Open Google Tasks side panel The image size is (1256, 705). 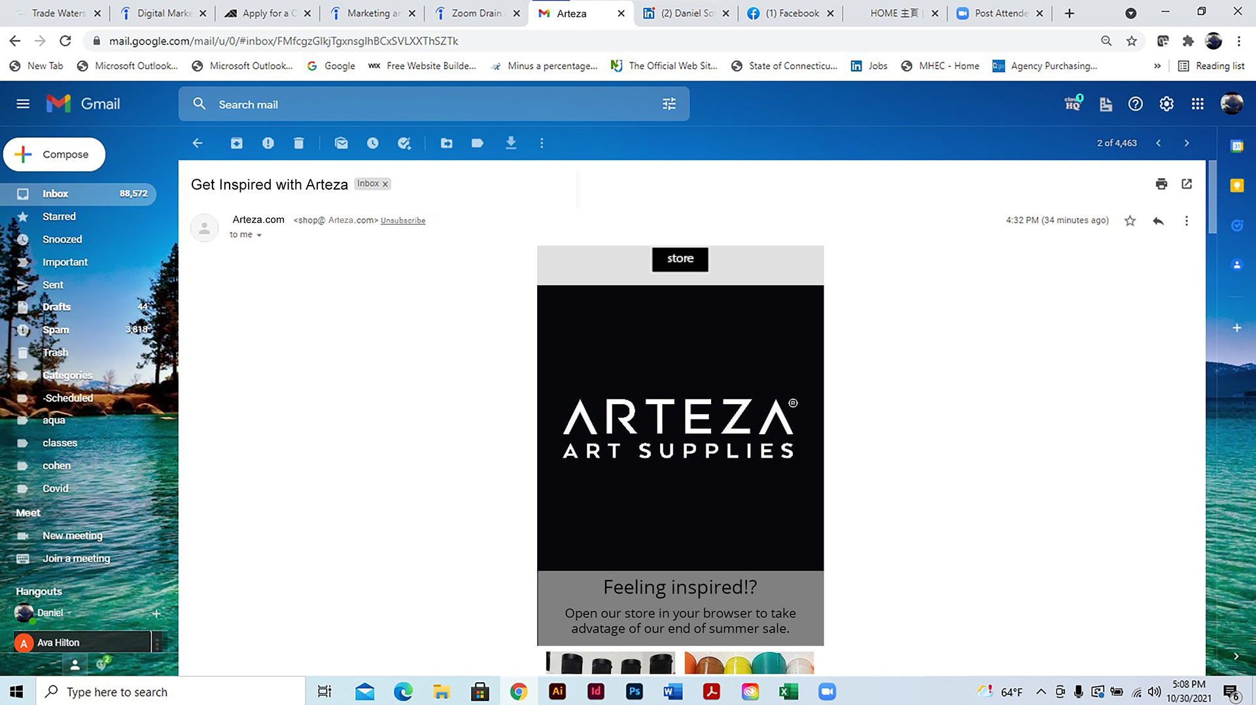[1237, 226]
